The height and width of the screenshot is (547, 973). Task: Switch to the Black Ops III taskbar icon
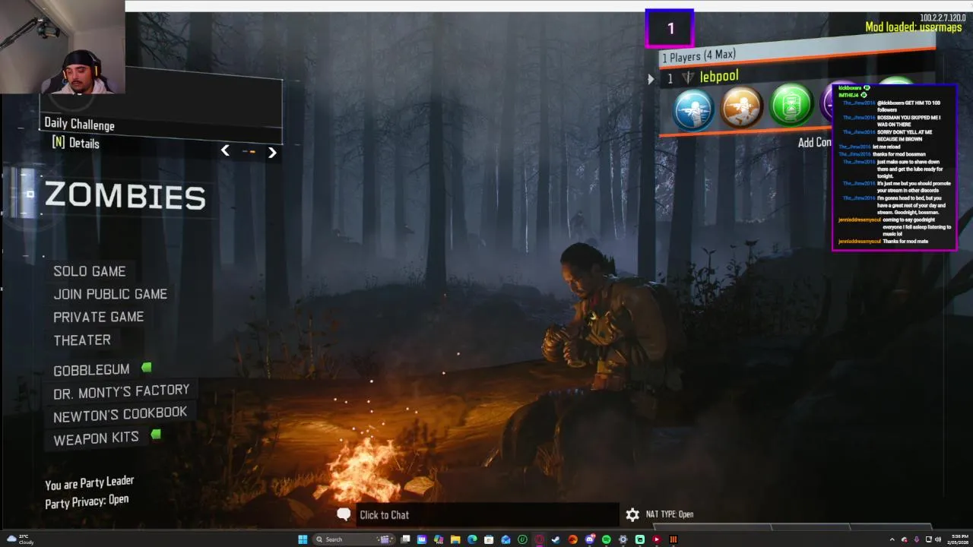673,539
